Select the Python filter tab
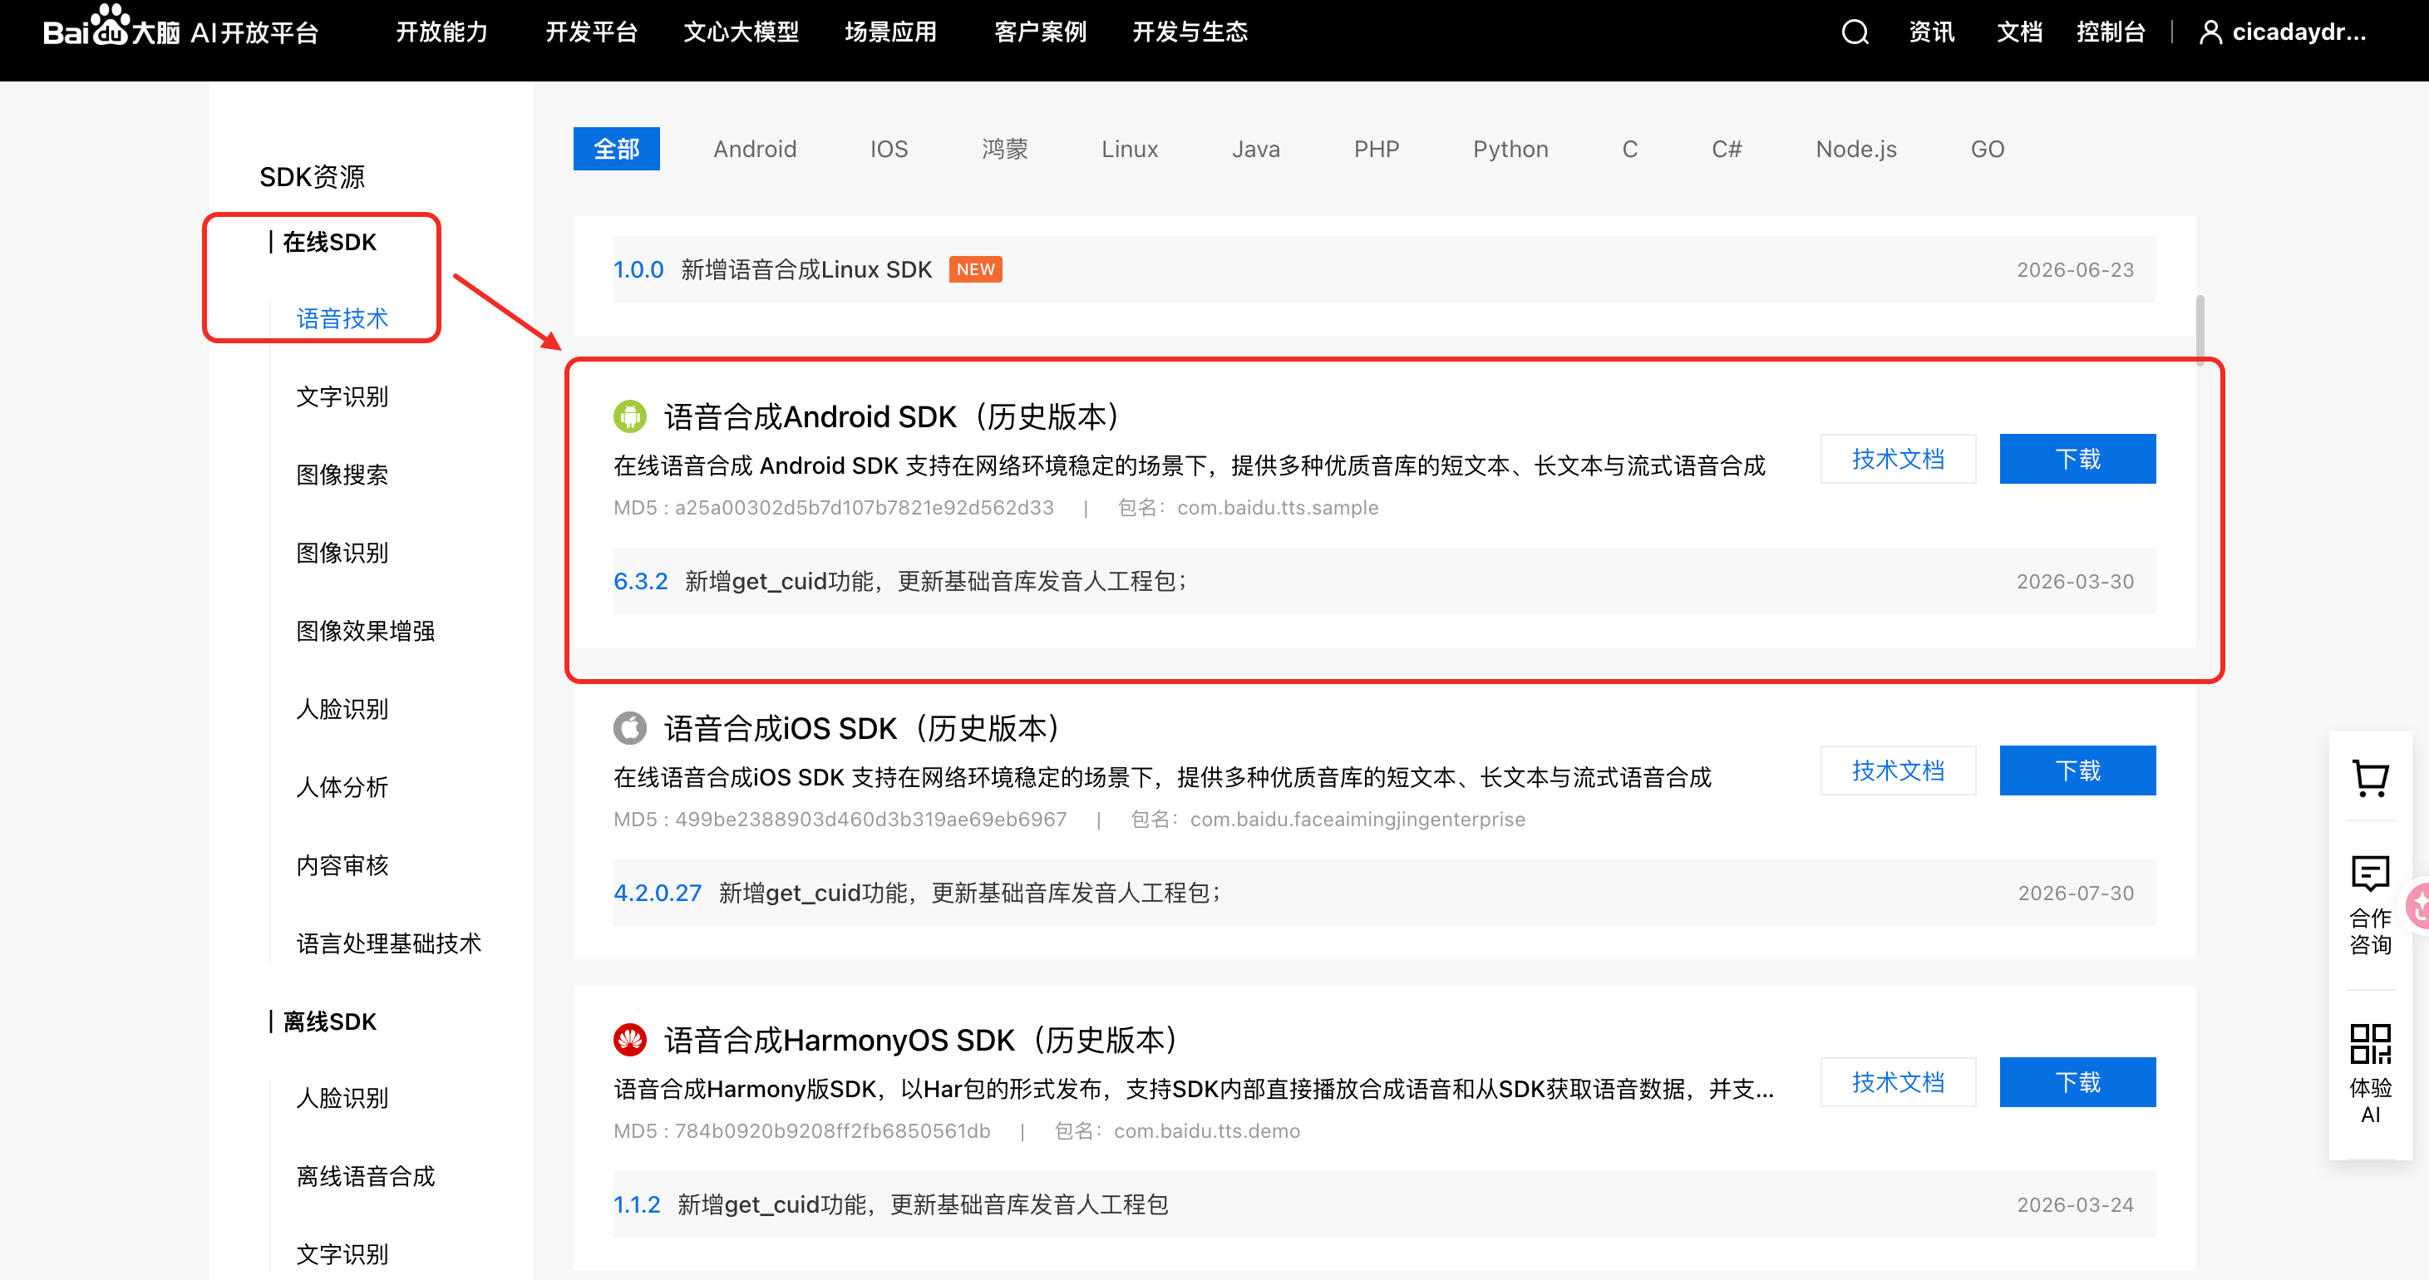The height and width of the screenshot is (1280, 2429). point(1510,149)
